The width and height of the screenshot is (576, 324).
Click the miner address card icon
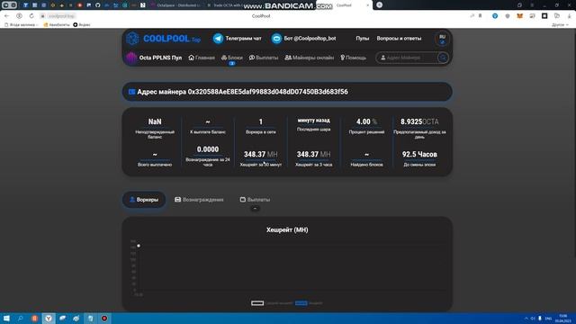pyautogui.click(x=132, y=92)
